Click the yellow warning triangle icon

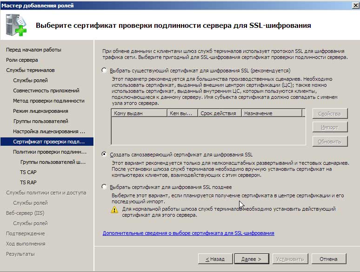[114, 210]
